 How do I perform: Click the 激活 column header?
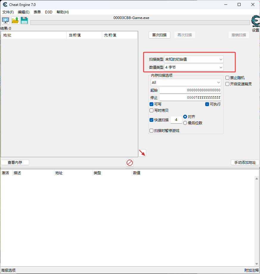point(6,173)
